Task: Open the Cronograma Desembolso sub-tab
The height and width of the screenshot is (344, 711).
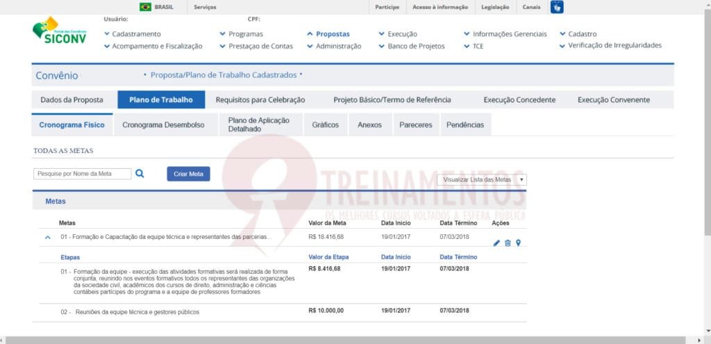Action: tap(163, 125)
